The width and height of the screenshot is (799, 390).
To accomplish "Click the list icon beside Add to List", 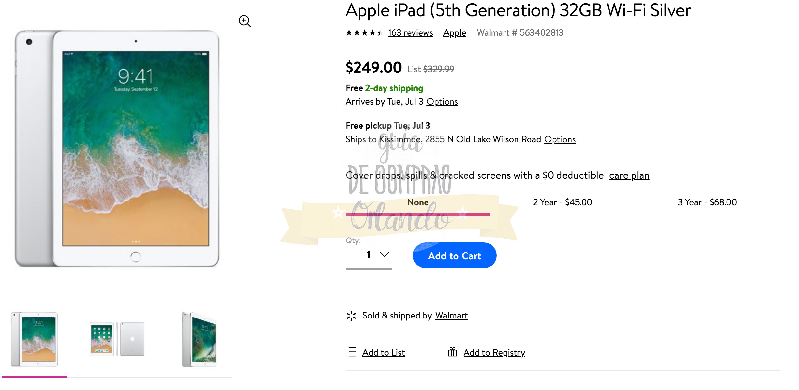I will point(351,352).
